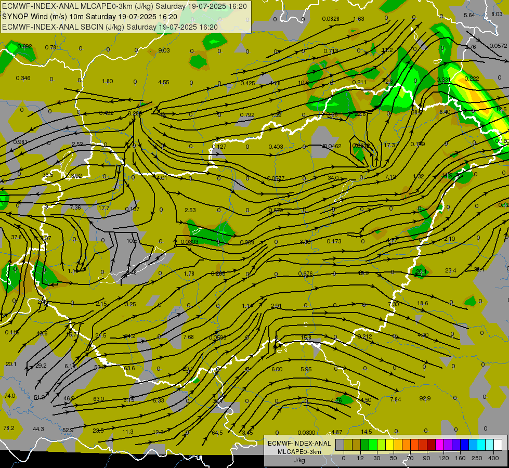Click the map value 1.80
The image size is (509, 468).
[108, 81]
